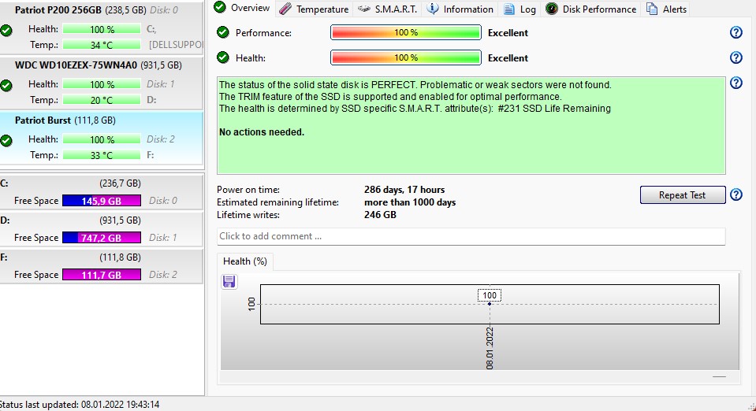This screenshot has width=756, height=411.
Task: Select the Patriot P200 256GB disk
Action: 101,27
